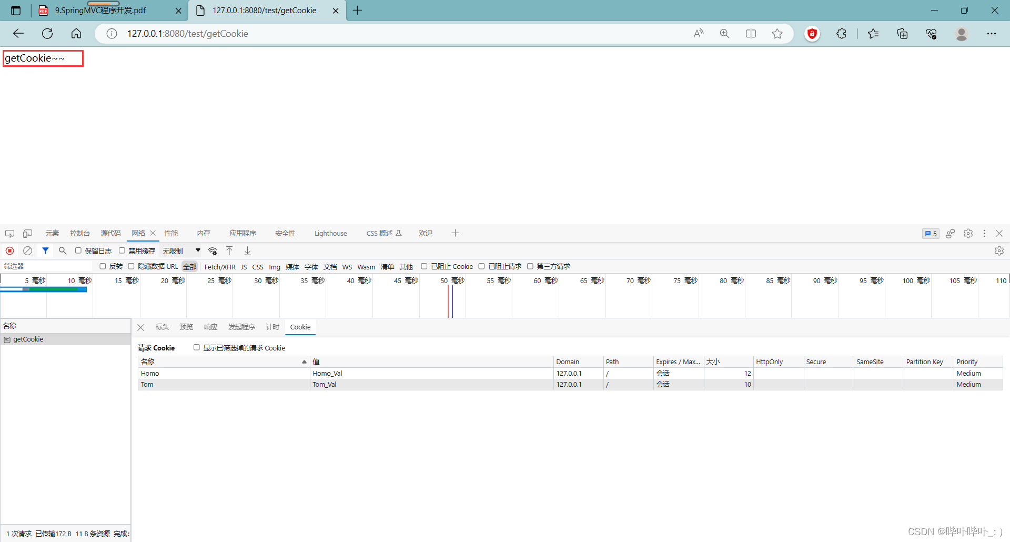The height and width of the screenshot is (542, 1010).
Task: Open 计时 request detail tab
Action: point(272,327)
